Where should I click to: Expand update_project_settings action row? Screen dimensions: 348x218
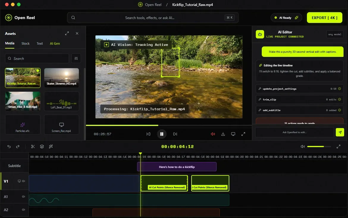click(x=300, y=89)
